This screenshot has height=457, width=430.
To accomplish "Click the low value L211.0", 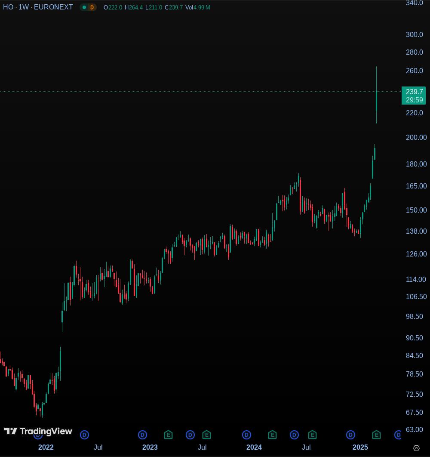I will (154, 8).
